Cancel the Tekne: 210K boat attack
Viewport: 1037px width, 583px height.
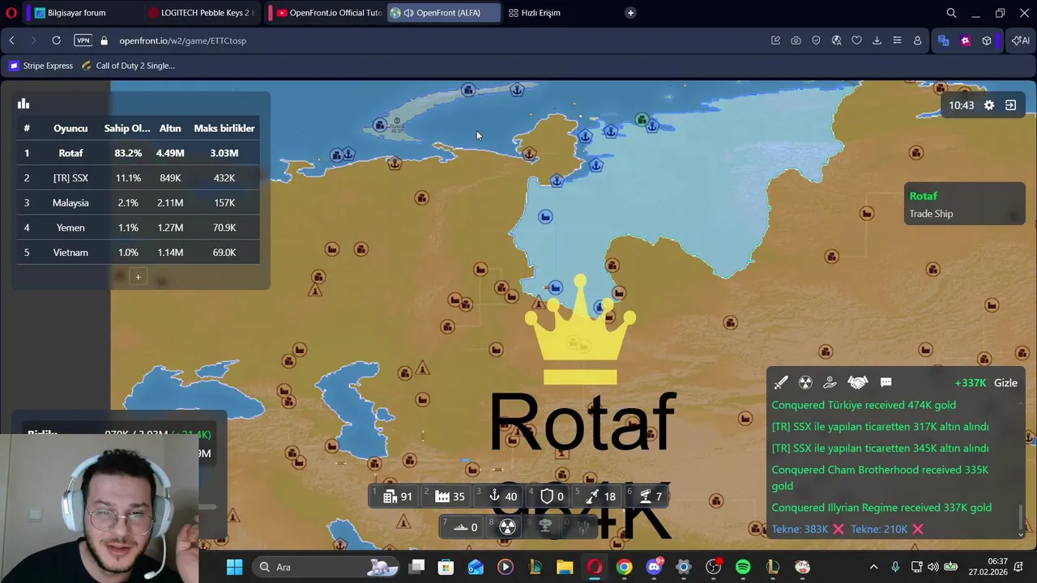click(917, 529)
